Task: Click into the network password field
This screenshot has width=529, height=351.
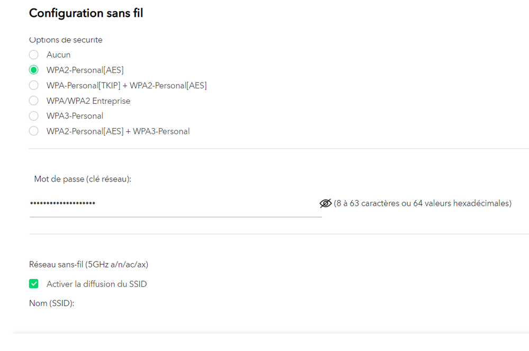Action: (175, 203)
